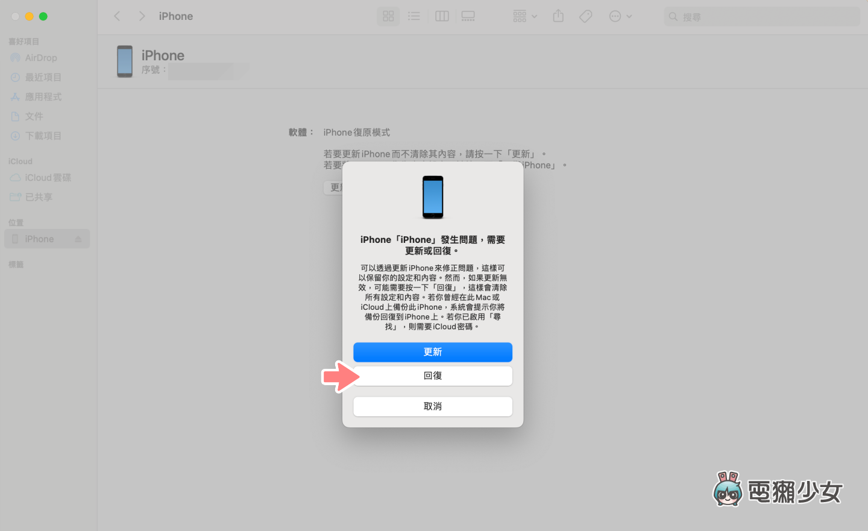Click the 搜尋 search field
The width and height of the screenshot is (868, 531).
[x=762, y=17]
